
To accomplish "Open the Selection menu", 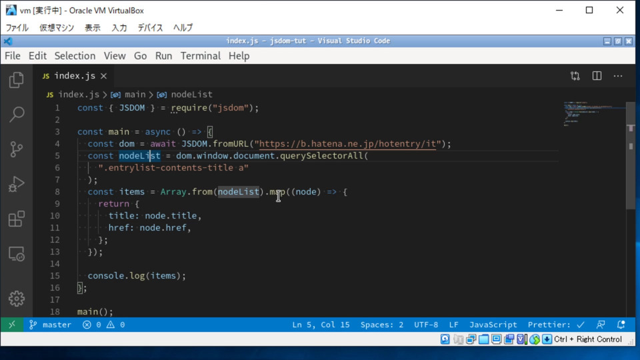I will pos(75,56).
